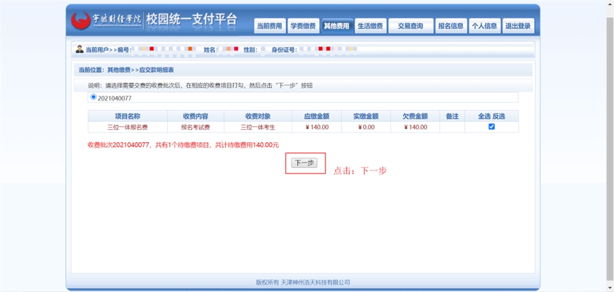
Task: Open the 交易查询 tab
Action: pyautogui.click(x=411, y=26)
